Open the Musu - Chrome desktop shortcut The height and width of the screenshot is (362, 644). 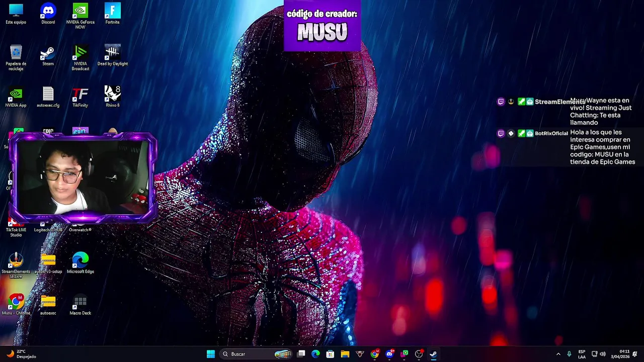pyautogui.click(x=16, y=305)
